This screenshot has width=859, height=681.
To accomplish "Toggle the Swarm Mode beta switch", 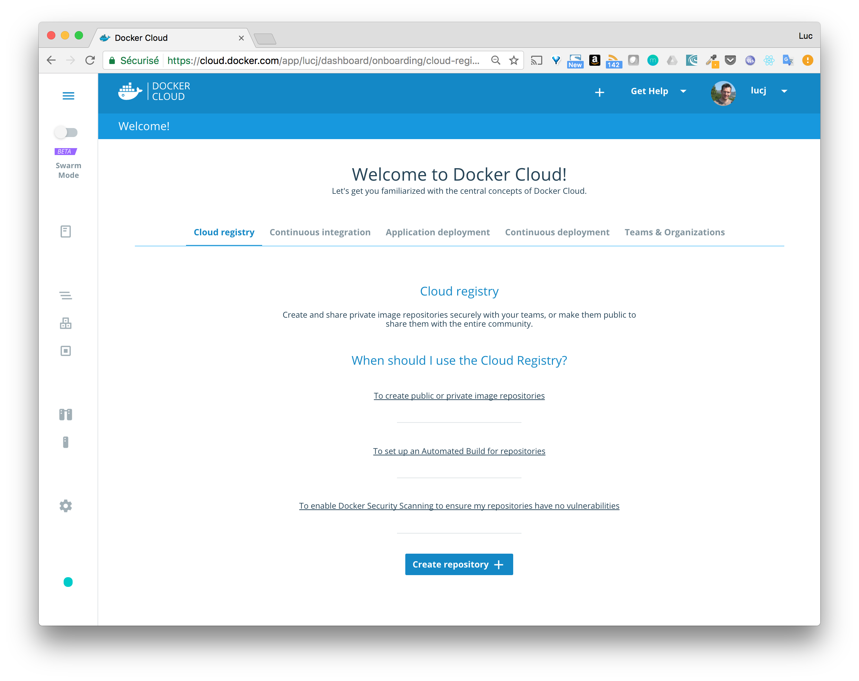I will click(x=66, y=133).
